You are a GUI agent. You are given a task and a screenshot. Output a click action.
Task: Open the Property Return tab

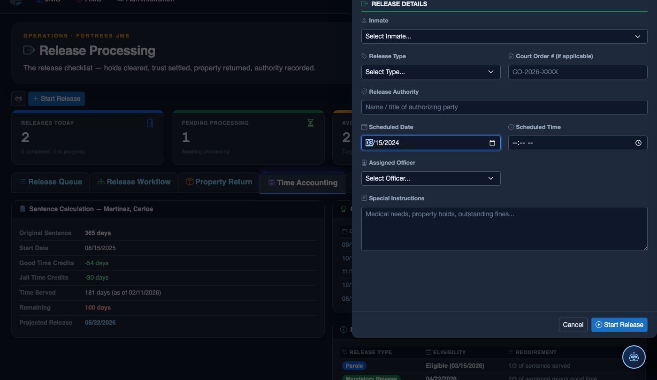(219, 182)
